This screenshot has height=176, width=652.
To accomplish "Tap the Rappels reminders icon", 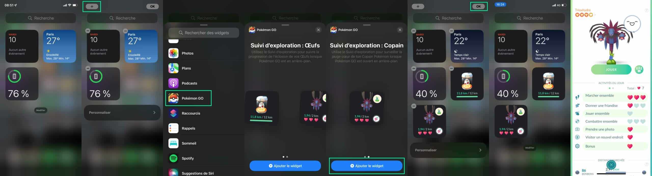I will coord(173,128).
